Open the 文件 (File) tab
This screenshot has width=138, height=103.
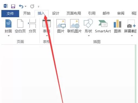coord(10,14)
